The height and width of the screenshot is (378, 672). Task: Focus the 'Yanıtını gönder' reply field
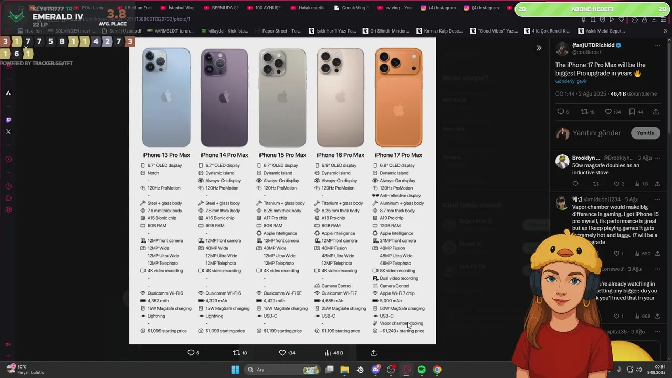tap(597, 133)
